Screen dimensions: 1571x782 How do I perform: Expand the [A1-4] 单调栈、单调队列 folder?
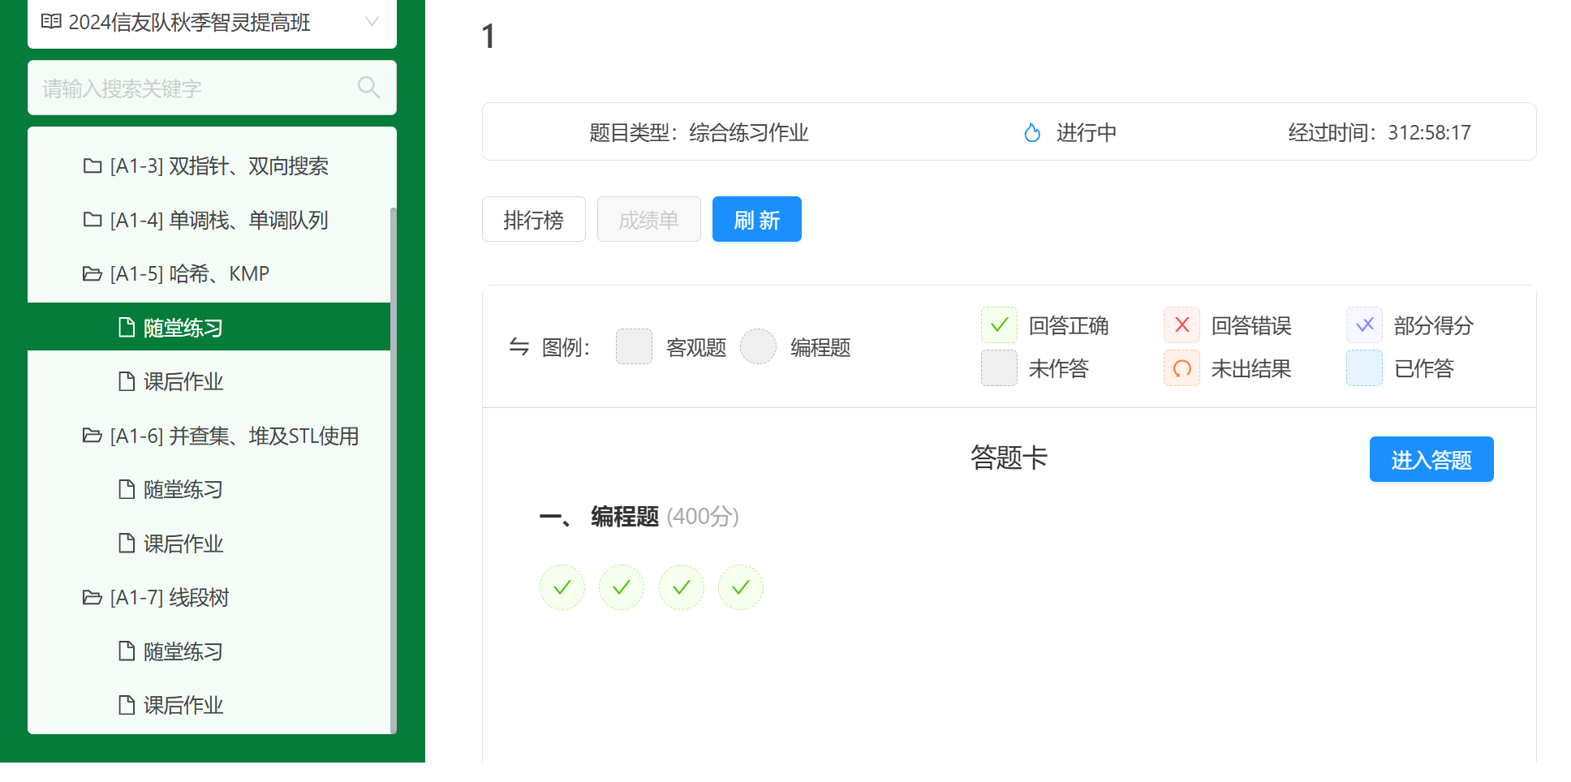tap(206, 221)
